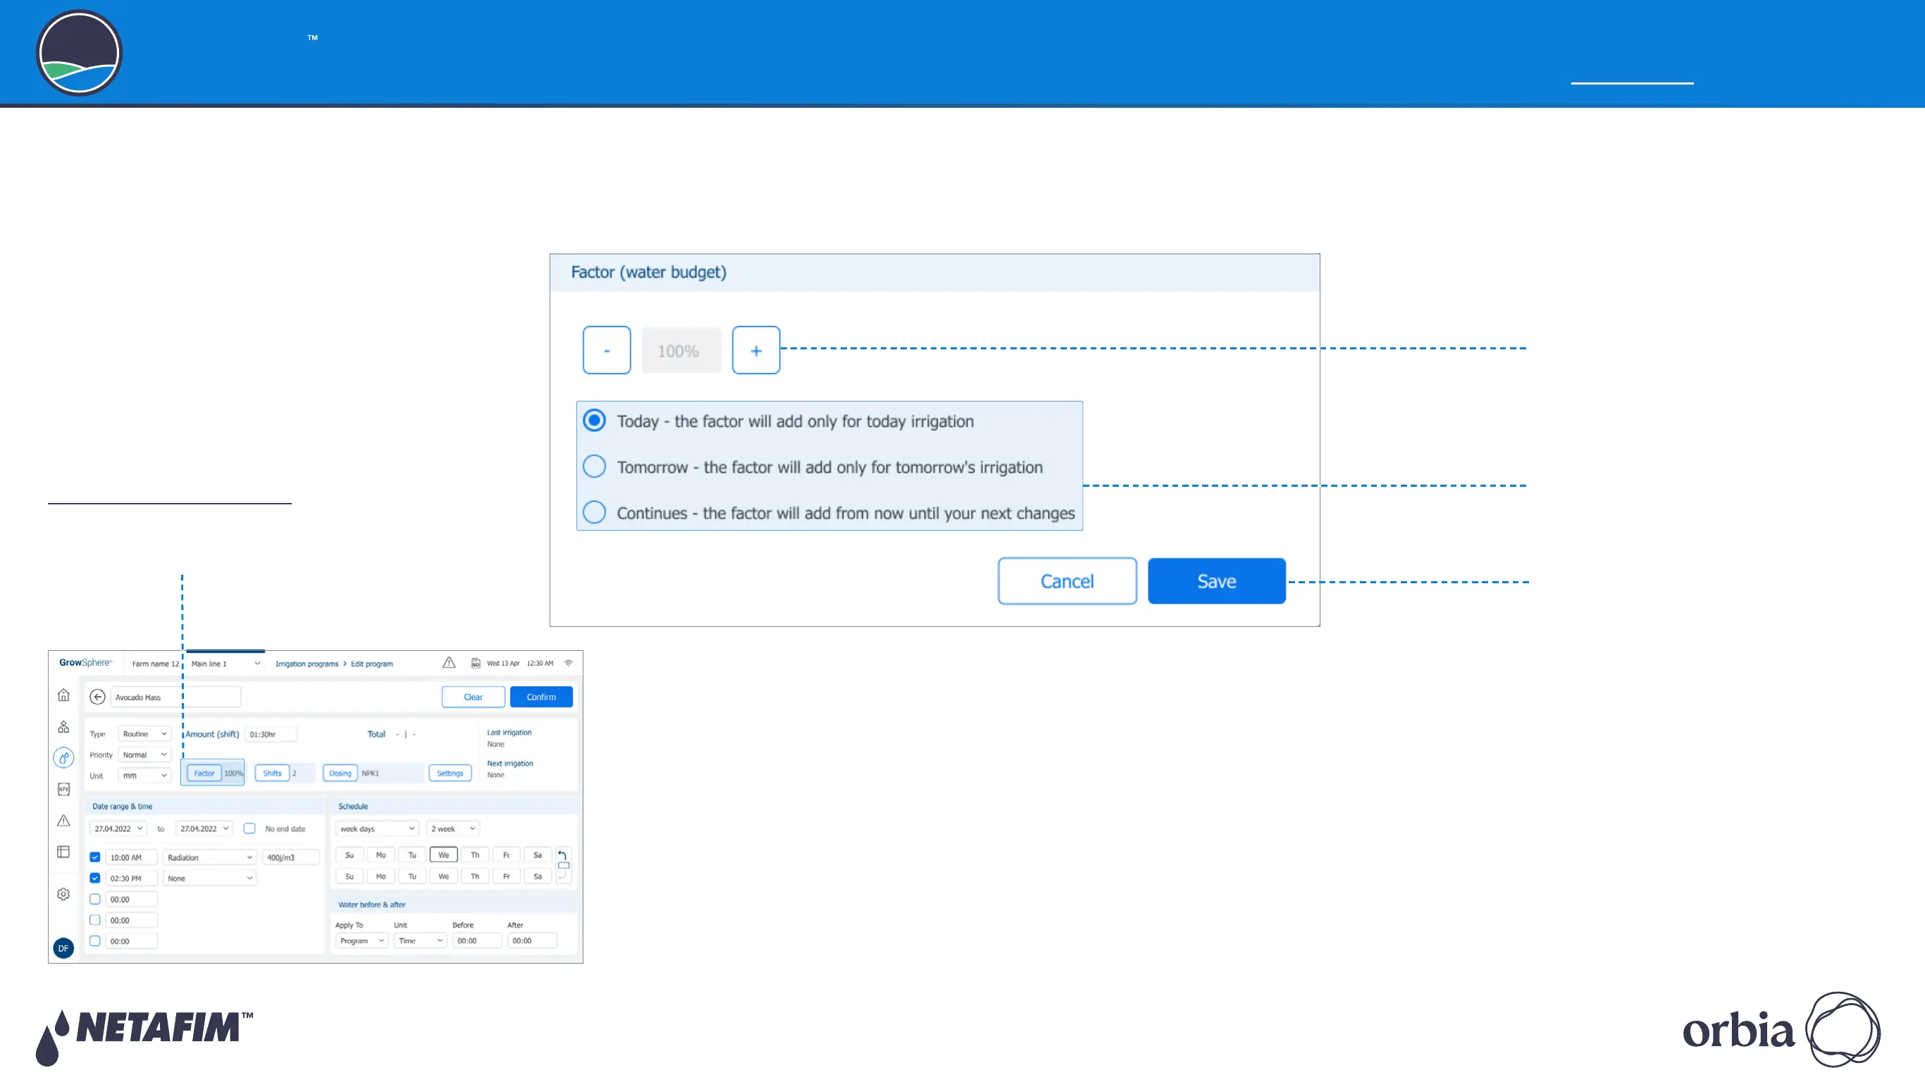Click the Dosing button
This screenshot has width=1925, height=1082.
pos(340,773)
